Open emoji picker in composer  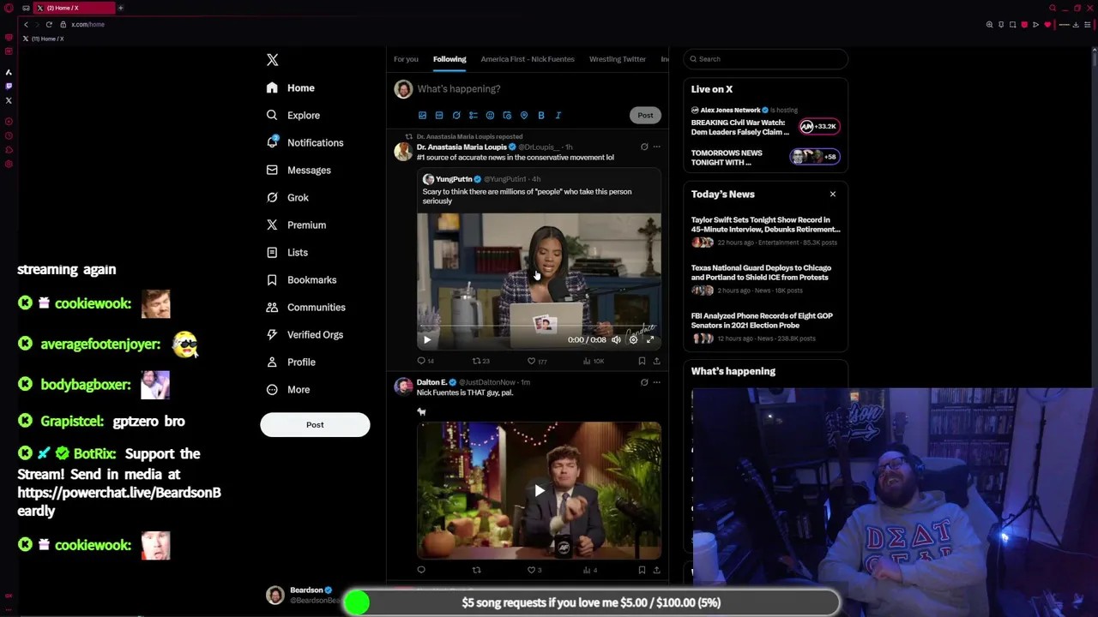coord(490,116)
